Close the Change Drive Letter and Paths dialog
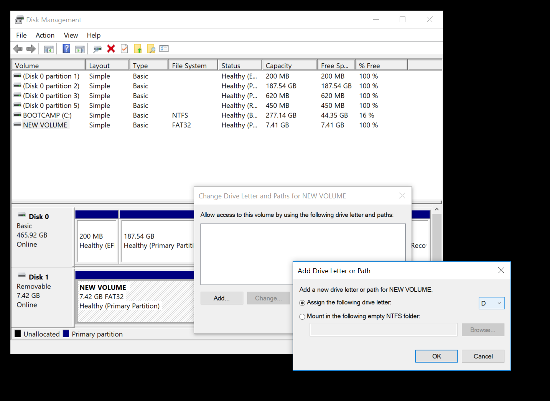 [402, 196]
